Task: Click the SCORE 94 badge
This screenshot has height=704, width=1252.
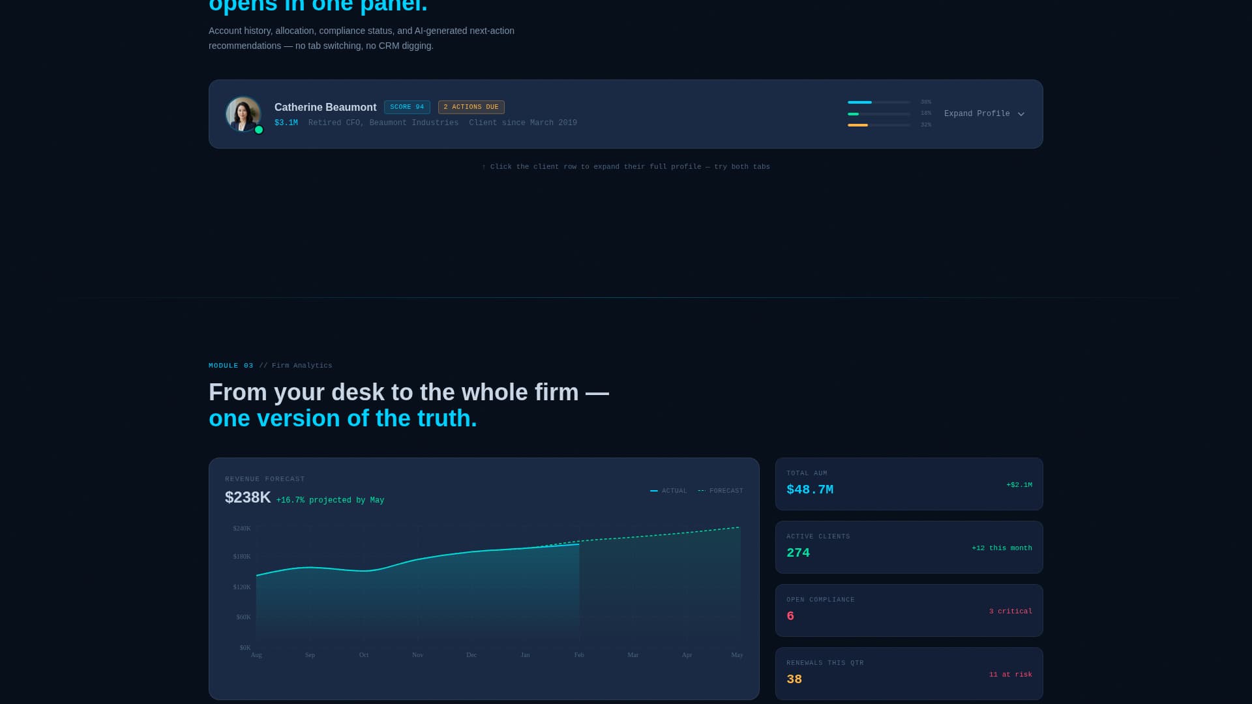Action: 407,107
